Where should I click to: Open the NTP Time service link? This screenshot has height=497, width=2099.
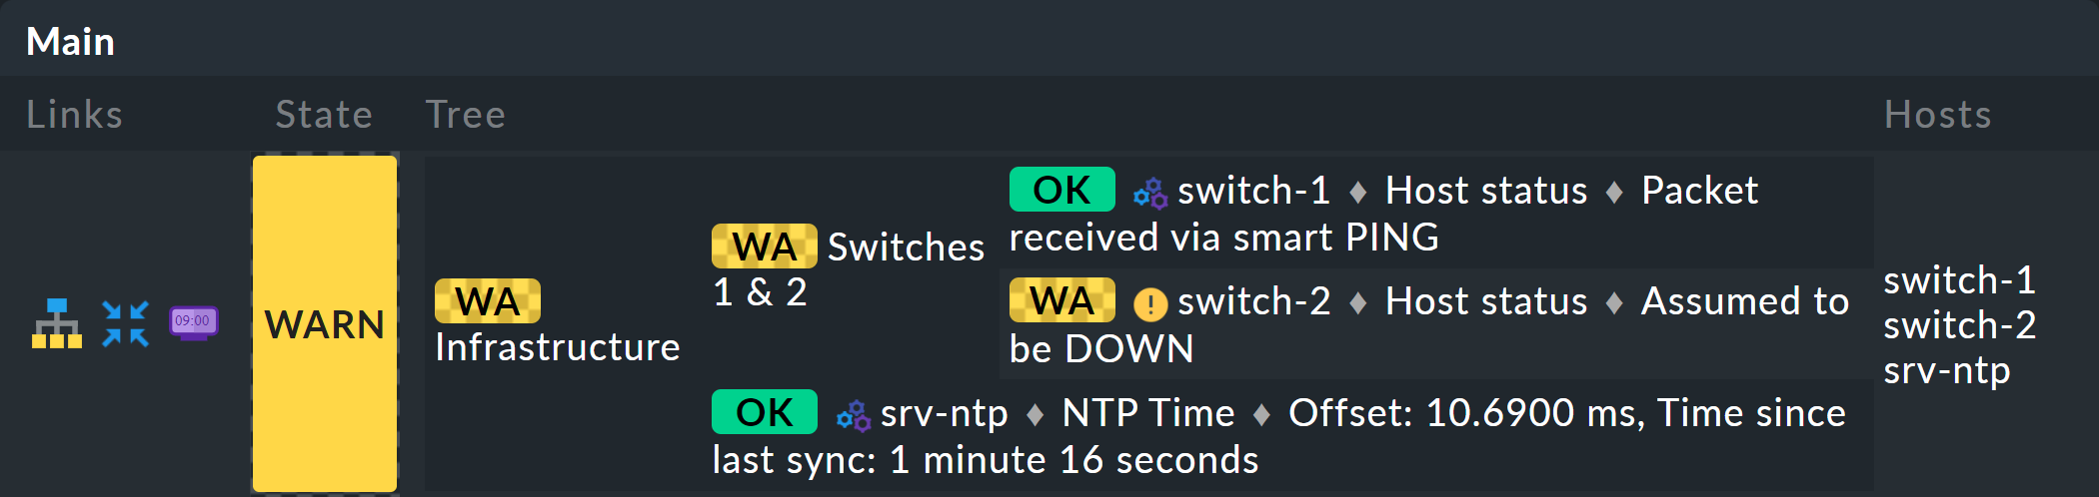point(1147,413)
